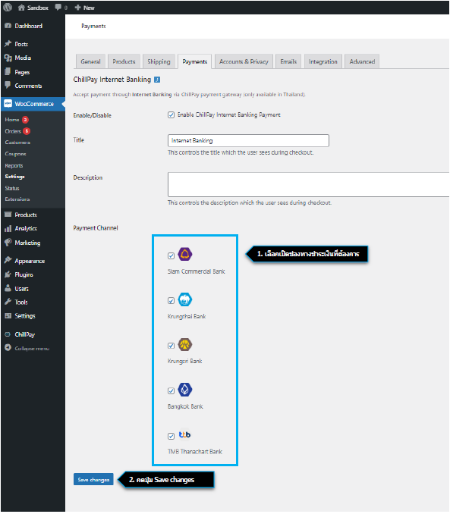Uncheck the Krungthai Bank checkbox

[x=171, y=301]
